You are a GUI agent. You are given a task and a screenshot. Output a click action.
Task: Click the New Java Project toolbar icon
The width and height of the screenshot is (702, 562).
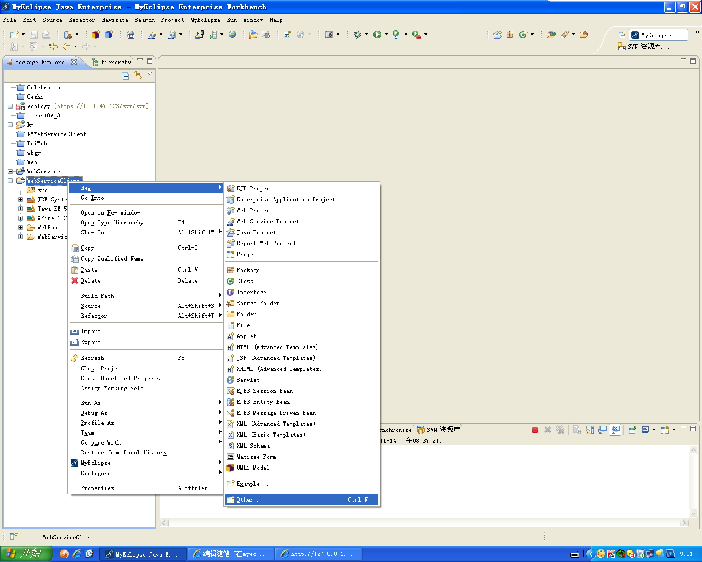tap(497, 35)
